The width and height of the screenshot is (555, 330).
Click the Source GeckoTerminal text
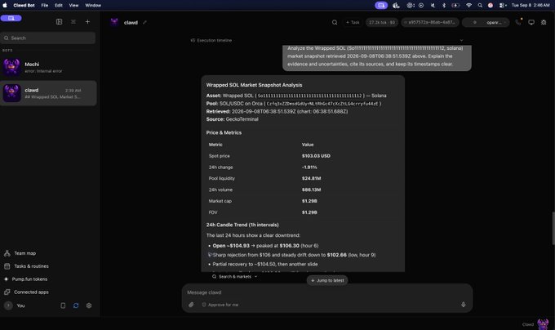232,119
